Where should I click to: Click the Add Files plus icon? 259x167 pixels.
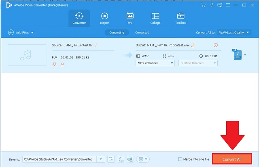[11, 32]
